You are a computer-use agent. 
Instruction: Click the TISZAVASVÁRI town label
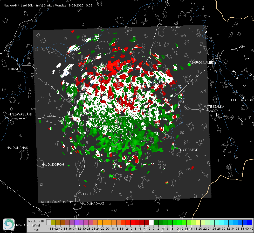coord(20,114)
